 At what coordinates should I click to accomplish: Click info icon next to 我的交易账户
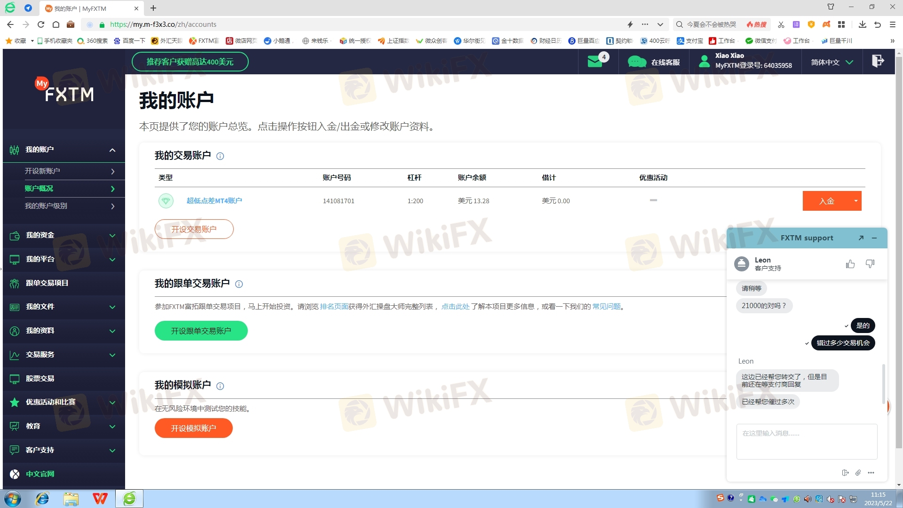click(x=220, y=156)
